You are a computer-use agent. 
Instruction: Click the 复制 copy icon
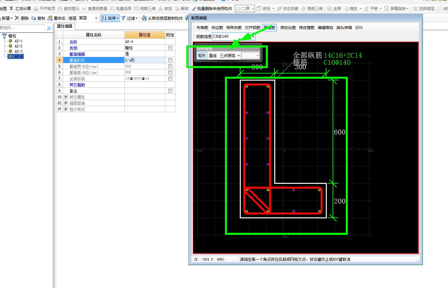34,18
